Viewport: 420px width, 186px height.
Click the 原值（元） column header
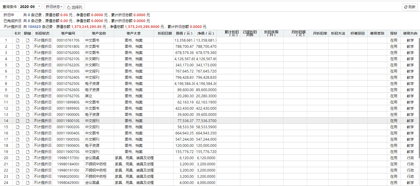[x=184, y=34]
